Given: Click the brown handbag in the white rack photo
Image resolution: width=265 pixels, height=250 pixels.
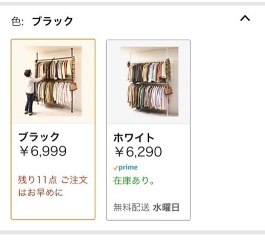Looking at the screenshot, I should 168,90.
